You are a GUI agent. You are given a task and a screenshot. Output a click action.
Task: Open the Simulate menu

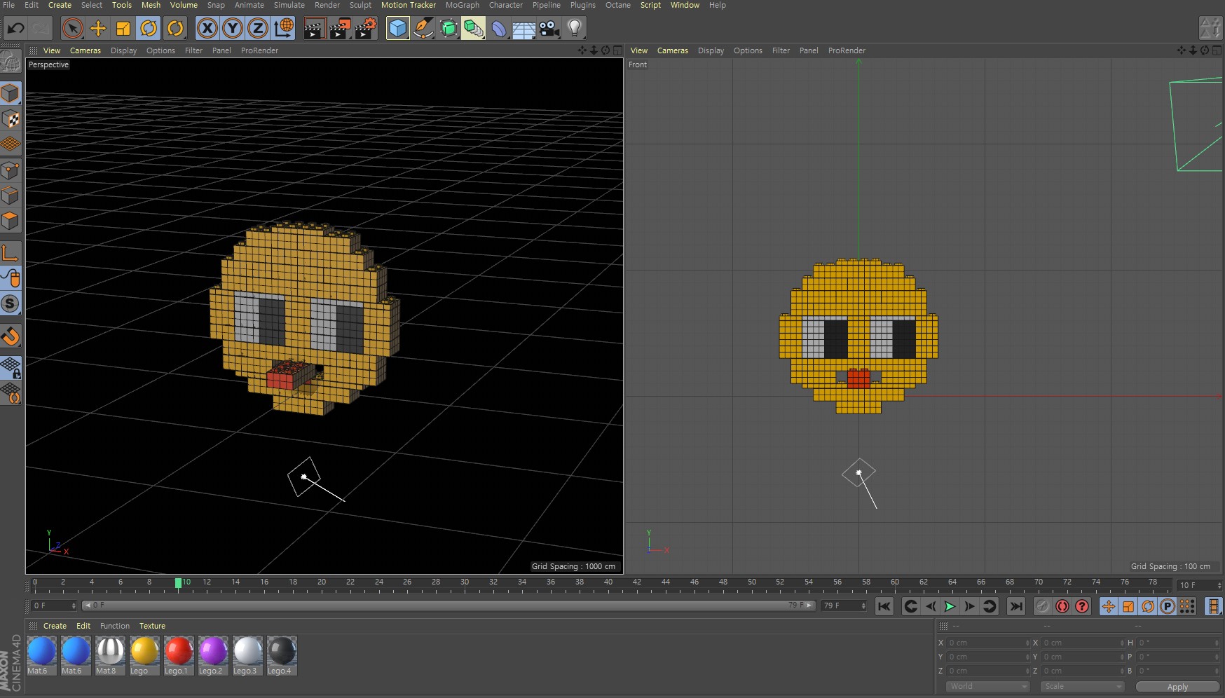tap(289, 5)
